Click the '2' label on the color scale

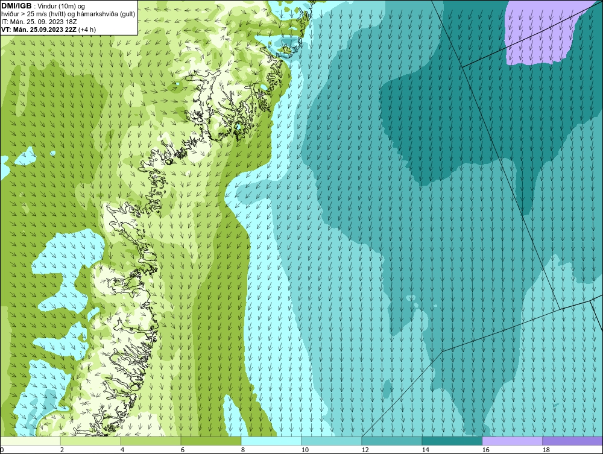coord(62,450)
